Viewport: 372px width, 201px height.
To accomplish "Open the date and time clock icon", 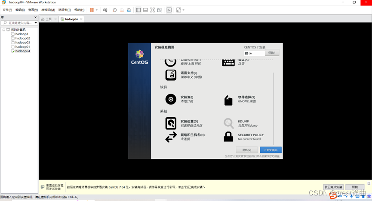I will click(171, 63).
